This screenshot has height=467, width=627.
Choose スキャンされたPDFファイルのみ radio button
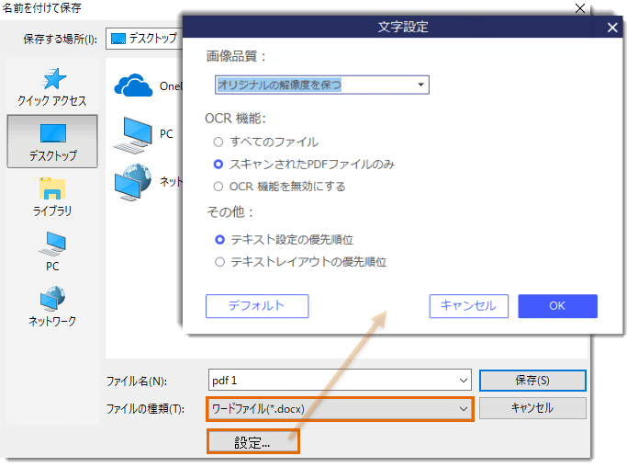(x=218, y=164)
